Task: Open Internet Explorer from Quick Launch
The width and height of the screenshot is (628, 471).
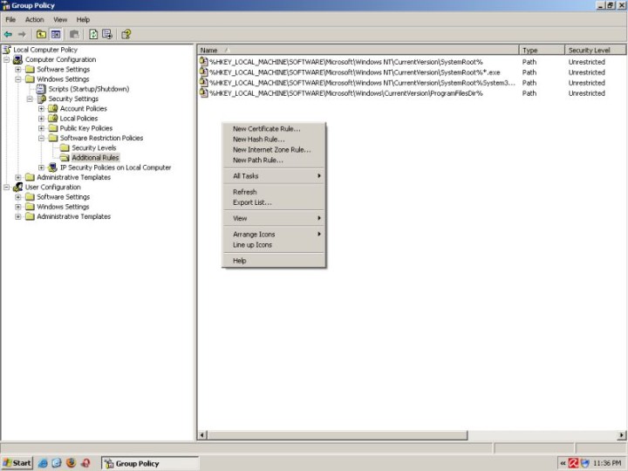Action: tap(42, 463)
